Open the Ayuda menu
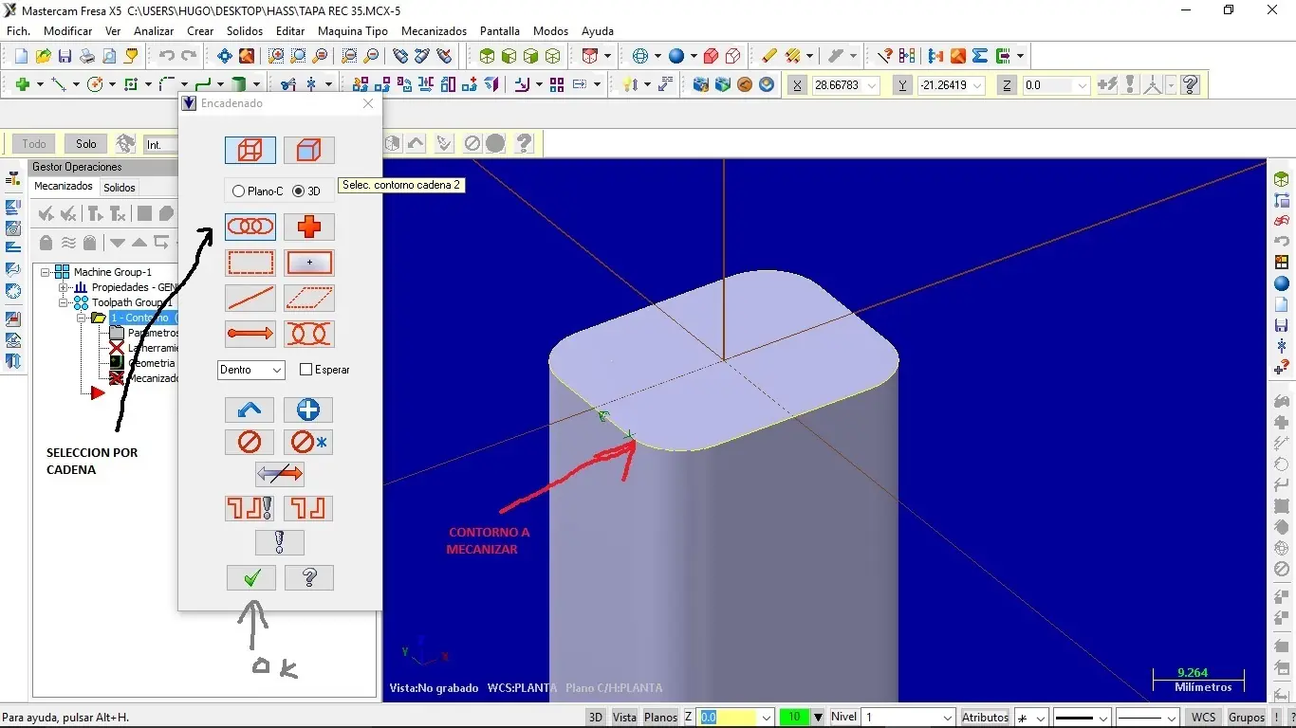 pos(597,31)
